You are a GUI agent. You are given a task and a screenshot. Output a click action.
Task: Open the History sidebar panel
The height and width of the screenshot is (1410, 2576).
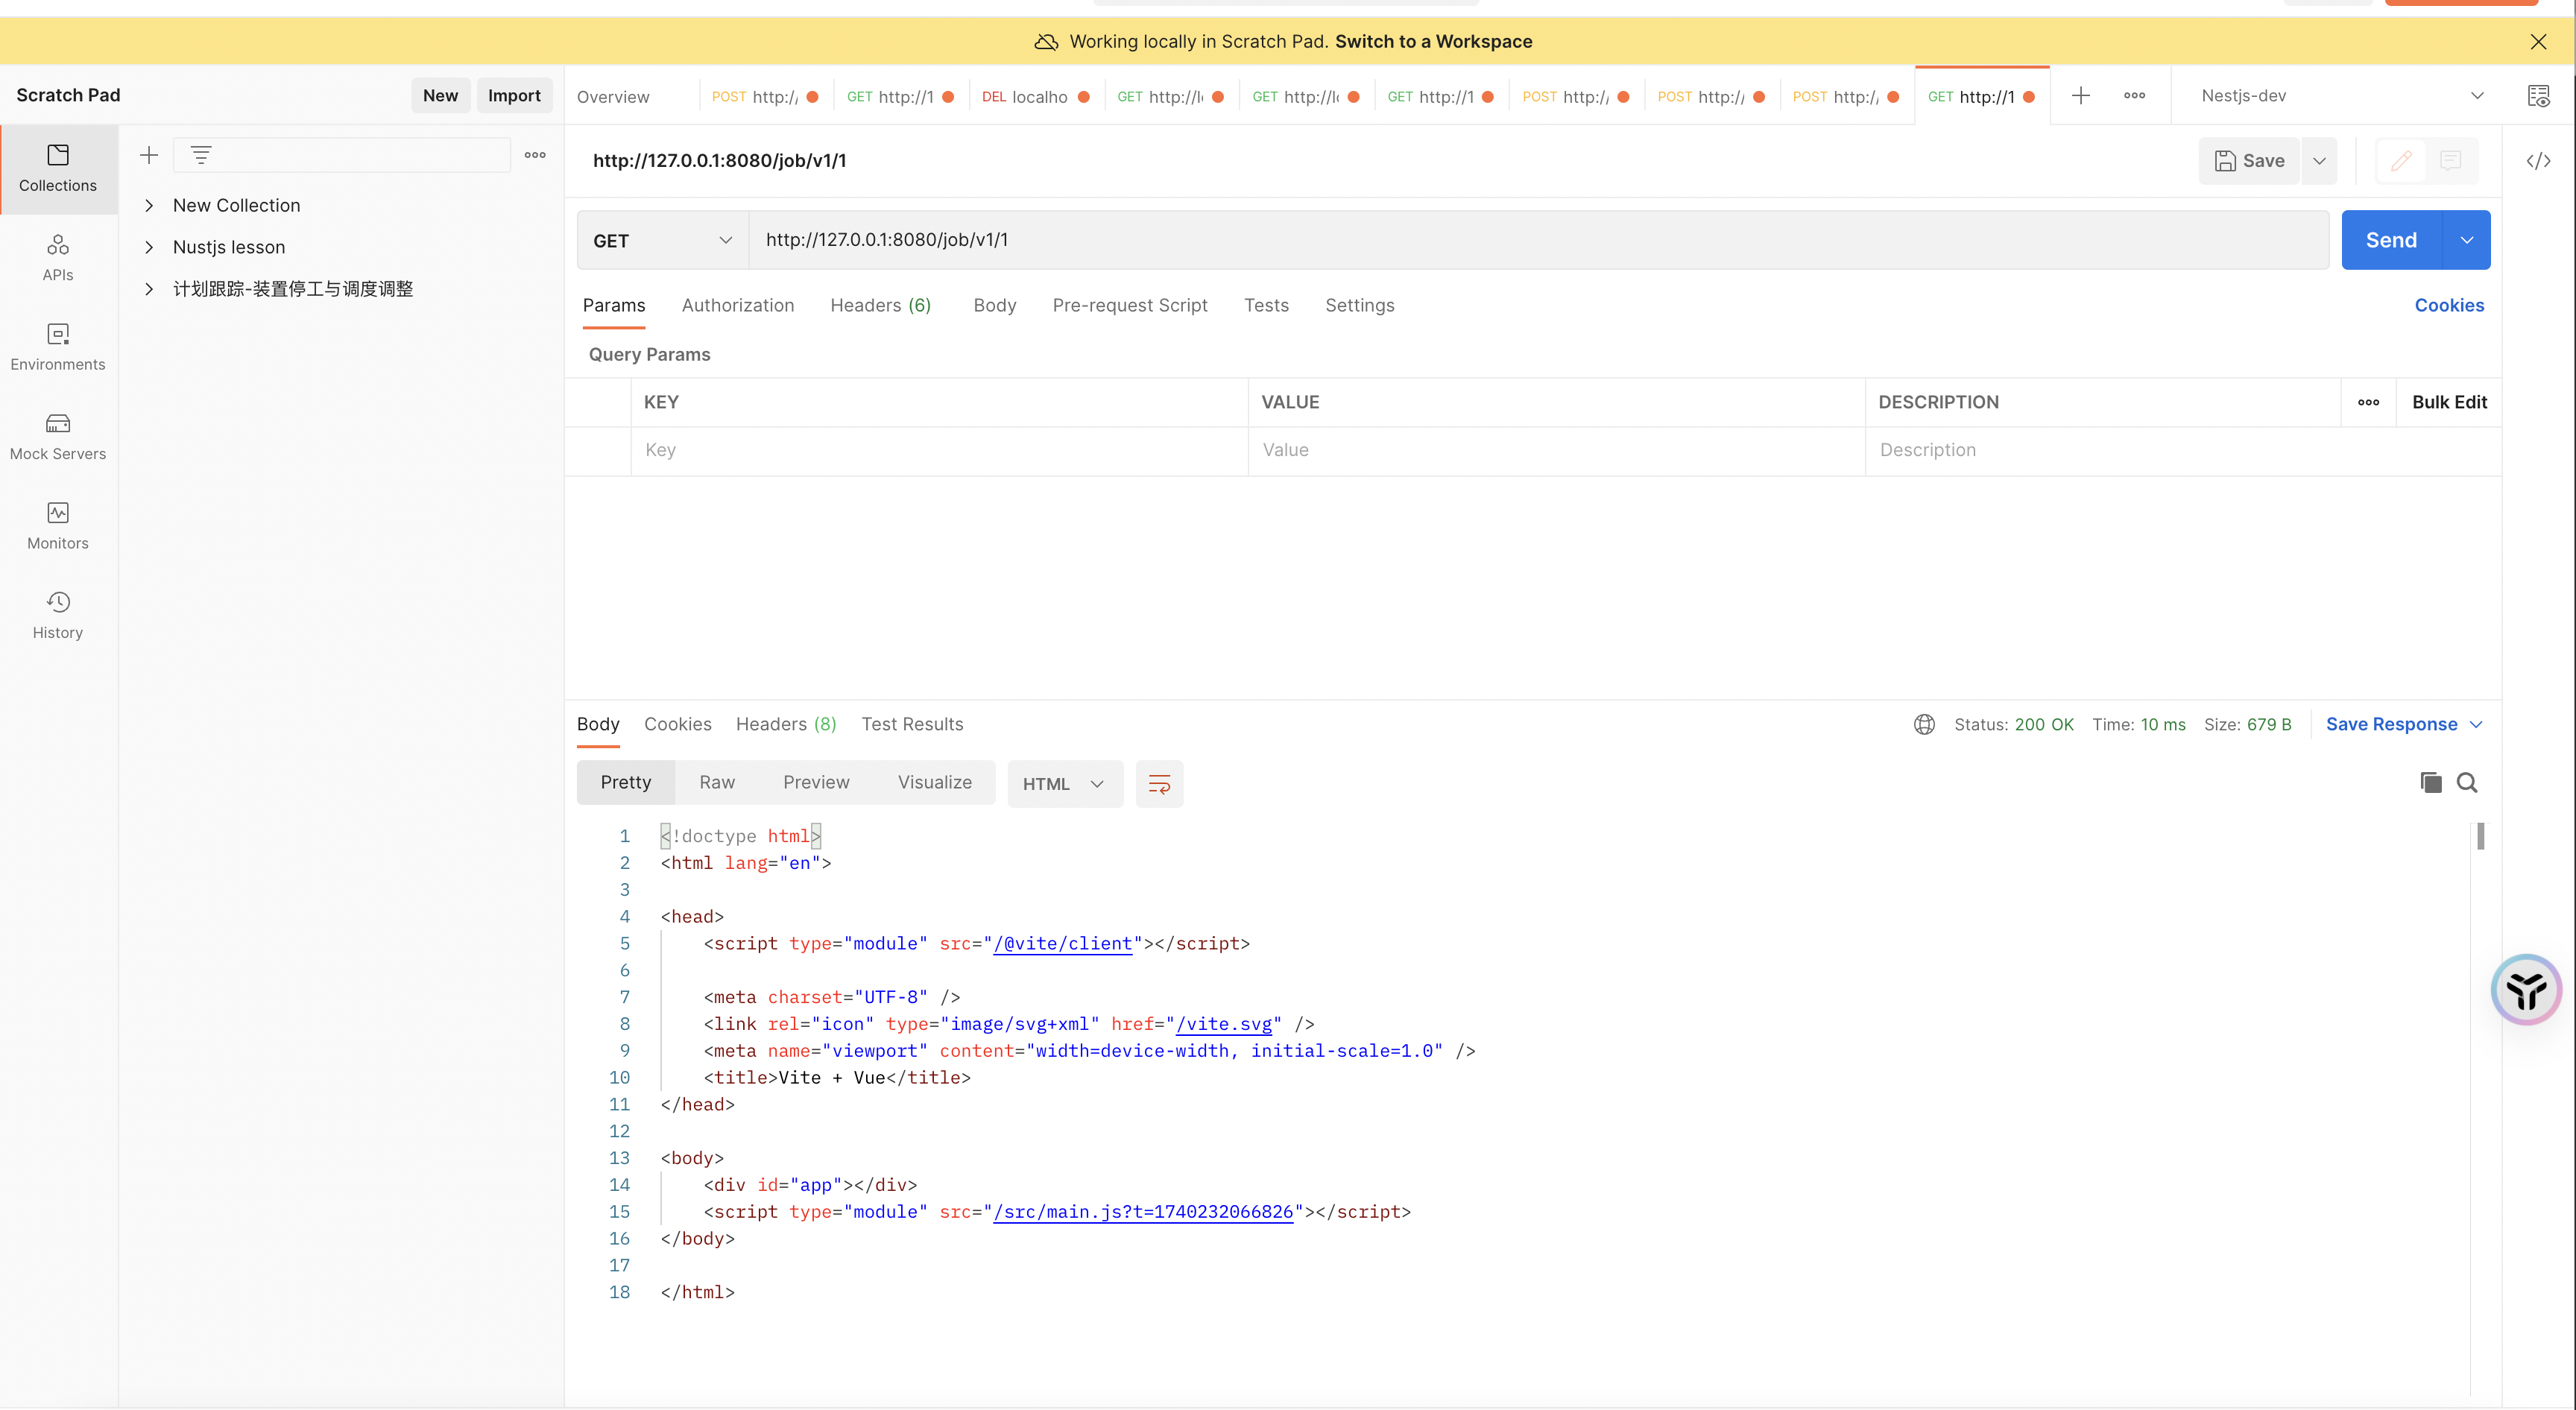coord(58,616)
